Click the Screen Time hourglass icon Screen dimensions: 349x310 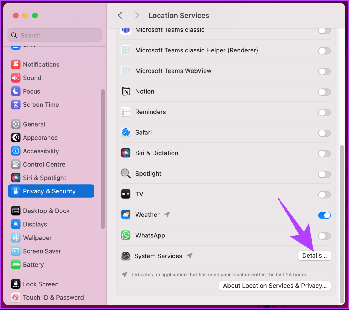[x=16, y=105]
